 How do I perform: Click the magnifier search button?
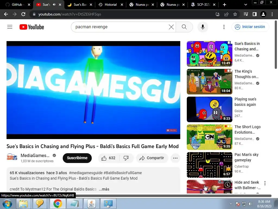184,27
